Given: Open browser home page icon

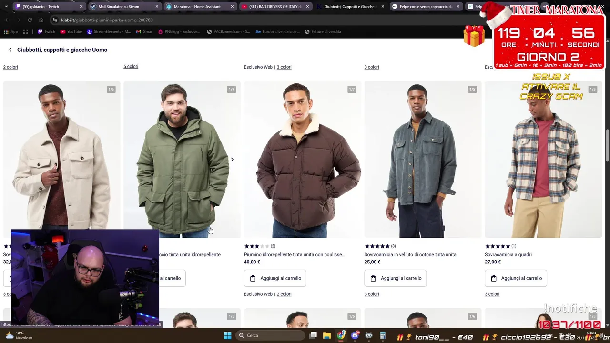Looking at the screenshot, I should point(41,20).
